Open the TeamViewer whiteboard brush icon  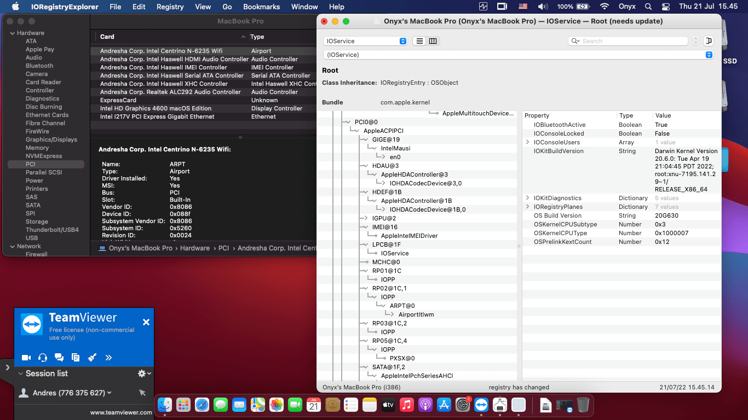[92, 358]
